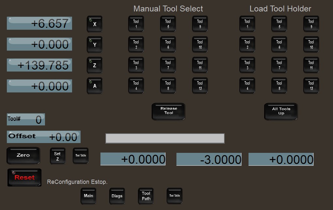This screenshot has height=210, width=333.
Task: Click the X axis button
Action: click(95, 24)
